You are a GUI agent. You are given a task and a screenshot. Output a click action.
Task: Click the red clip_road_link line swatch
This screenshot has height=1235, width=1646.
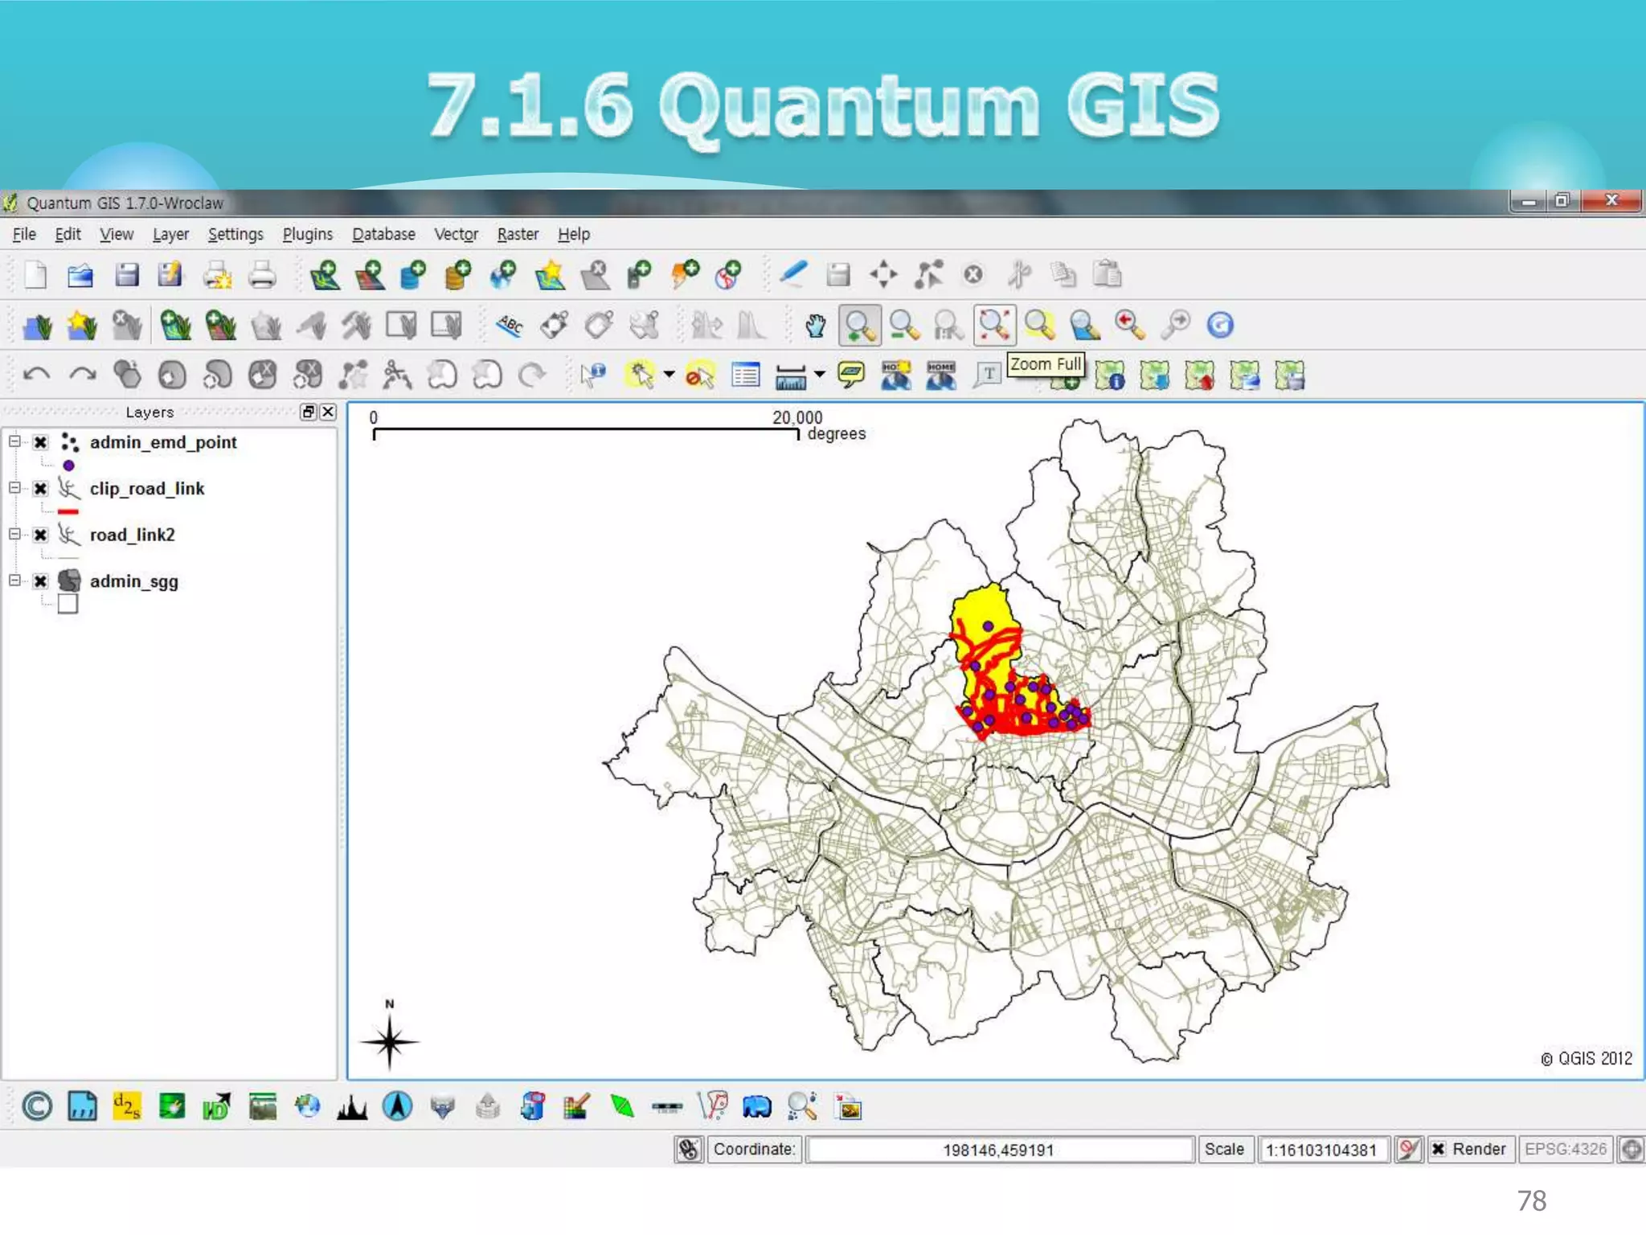(x=68, y=511)
